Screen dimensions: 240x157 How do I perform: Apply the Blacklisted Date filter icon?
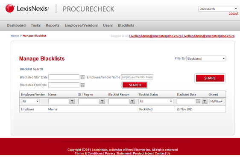tap(205, 102)
